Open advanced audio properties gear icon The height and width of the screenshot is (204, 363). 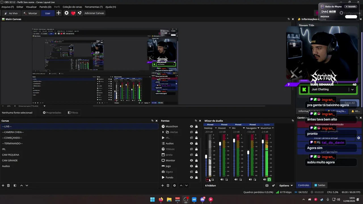click(x=273, y=186)
